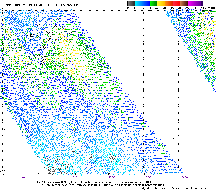Click the "-20" longitude label on bottom axis

73,174
